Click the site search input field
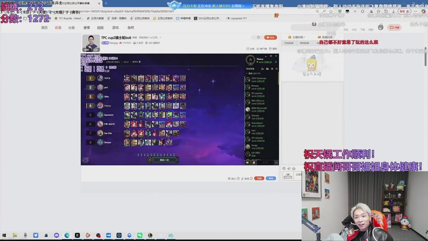The height and width of the screenshot is (241, 428). [x=315, y=27]
